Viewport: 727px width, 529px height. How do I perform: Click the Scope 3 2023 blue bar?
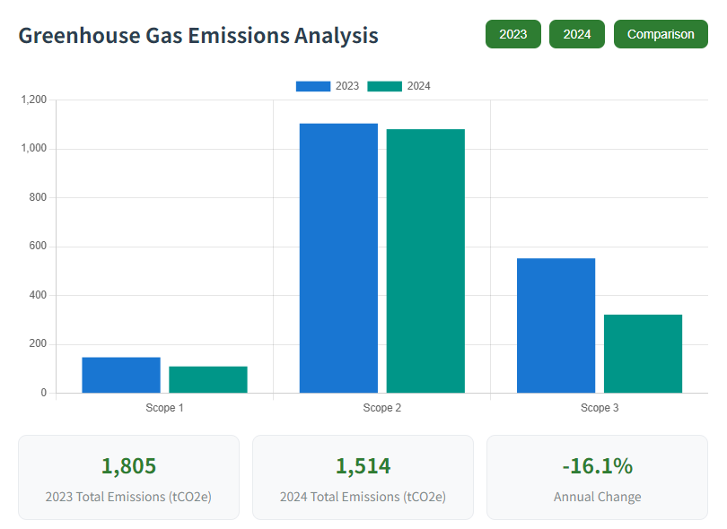point(556,325)
